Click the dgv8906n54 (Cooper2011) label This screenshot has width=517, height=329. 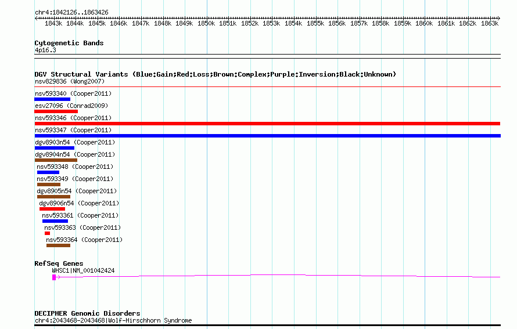79,203
